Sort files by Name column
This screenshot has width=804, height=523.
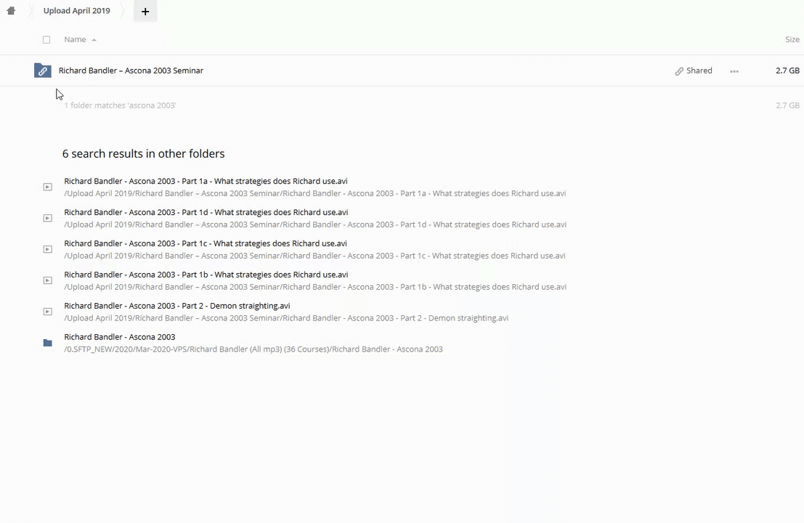point(75,39)
